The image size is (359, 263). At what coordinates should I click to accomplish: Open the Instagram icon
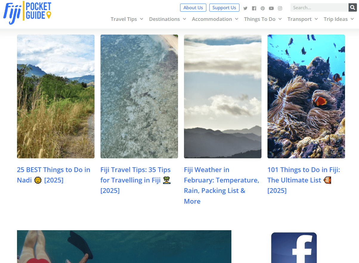coord(280,8)
